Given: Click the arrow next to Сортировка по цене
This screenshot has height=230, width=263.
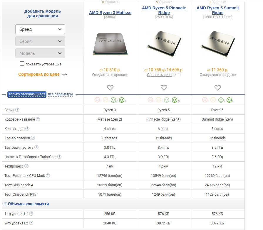Looking at the screenshot, I should point(64,75).
